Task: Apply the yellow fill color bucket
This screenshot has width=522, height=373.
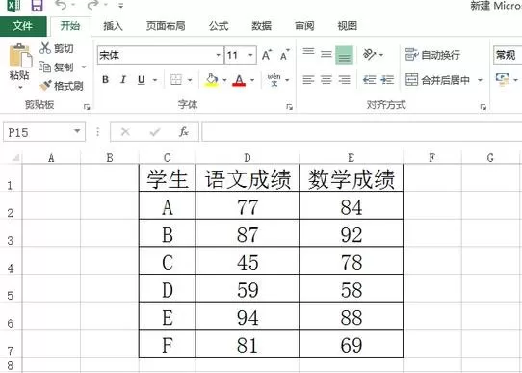Action: point(211,80)
